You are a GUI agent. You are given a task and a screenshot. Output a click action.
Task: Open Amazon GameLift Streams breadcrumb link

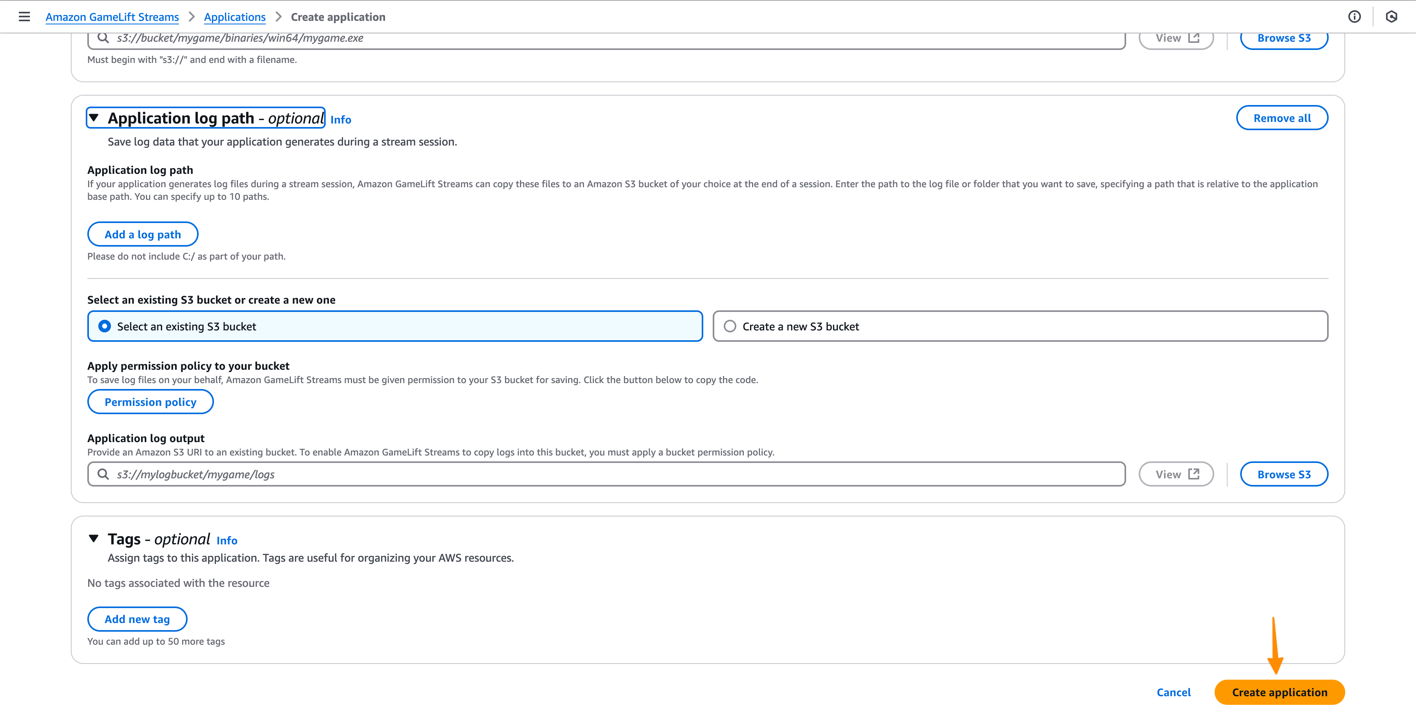[x=112, y=17]
